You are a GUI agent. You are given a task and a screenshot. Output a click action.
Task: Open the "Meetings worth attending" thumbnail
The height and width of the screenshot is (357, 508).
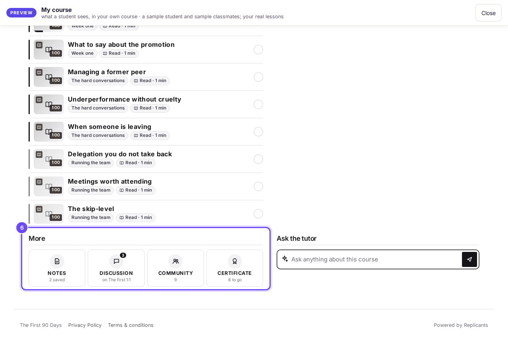click(x=49, y=186)
